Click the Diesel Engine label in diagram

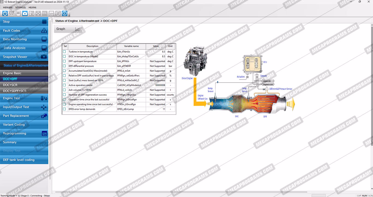point(187,78)
